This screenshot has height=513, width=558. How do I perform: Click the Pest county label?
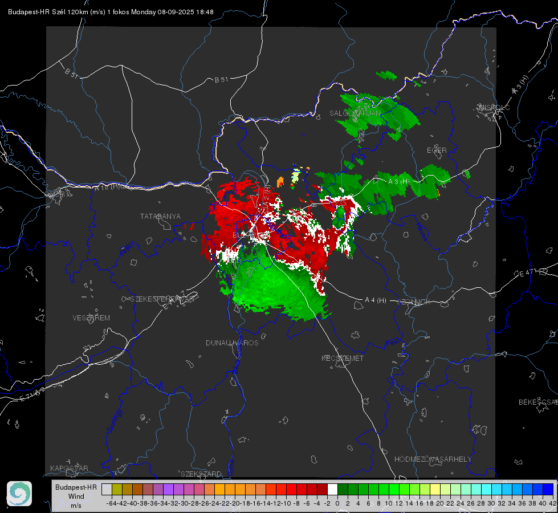tap(392, 343)
